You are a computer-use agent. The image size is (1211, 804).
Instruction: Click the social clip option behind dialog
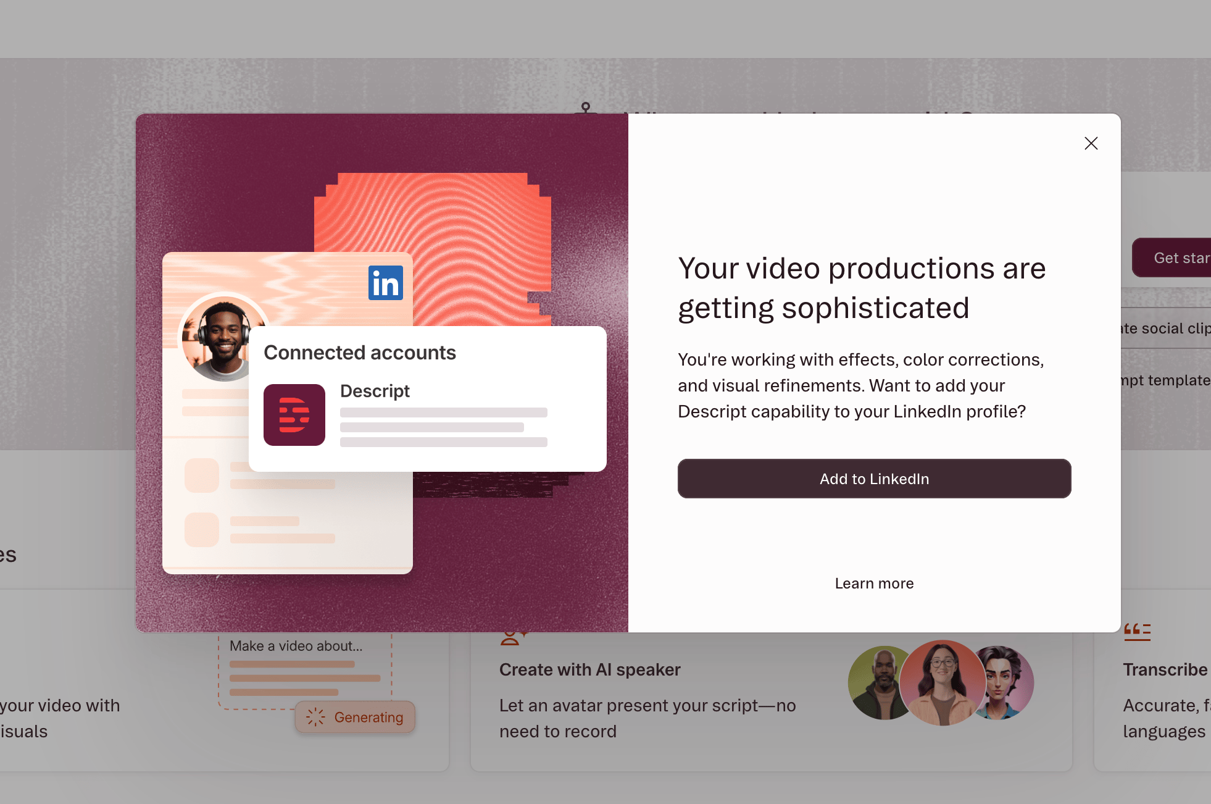(1165, 329)
